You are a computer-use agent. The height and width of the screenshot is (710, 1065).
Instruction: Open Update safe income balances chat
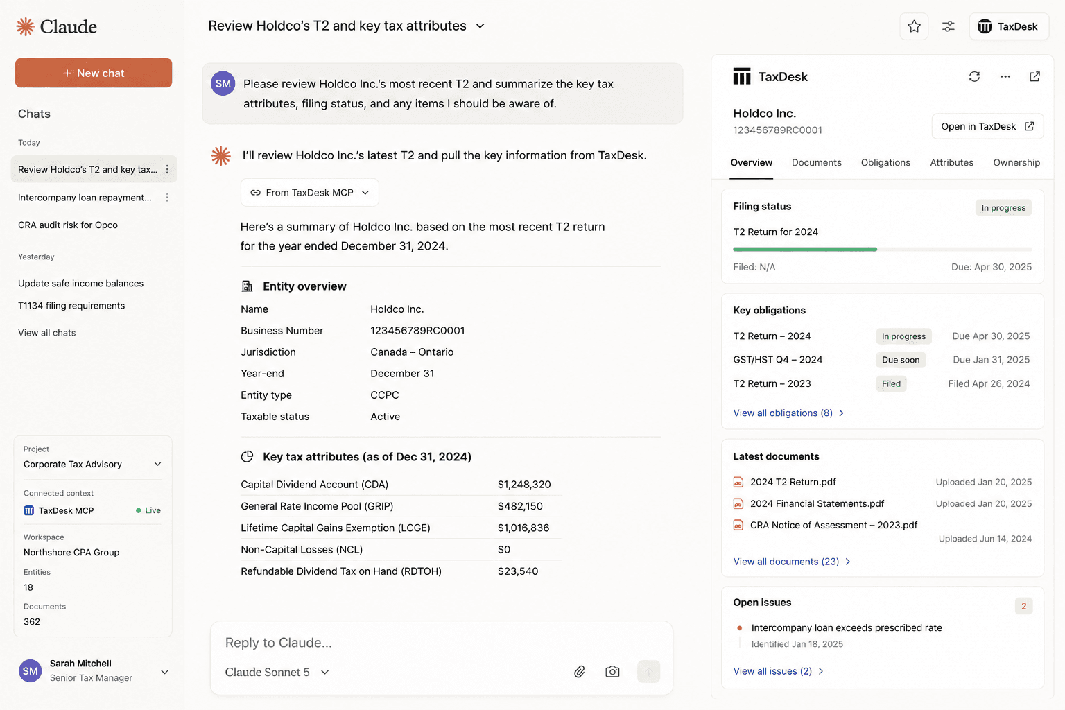(x=80, y=284)
